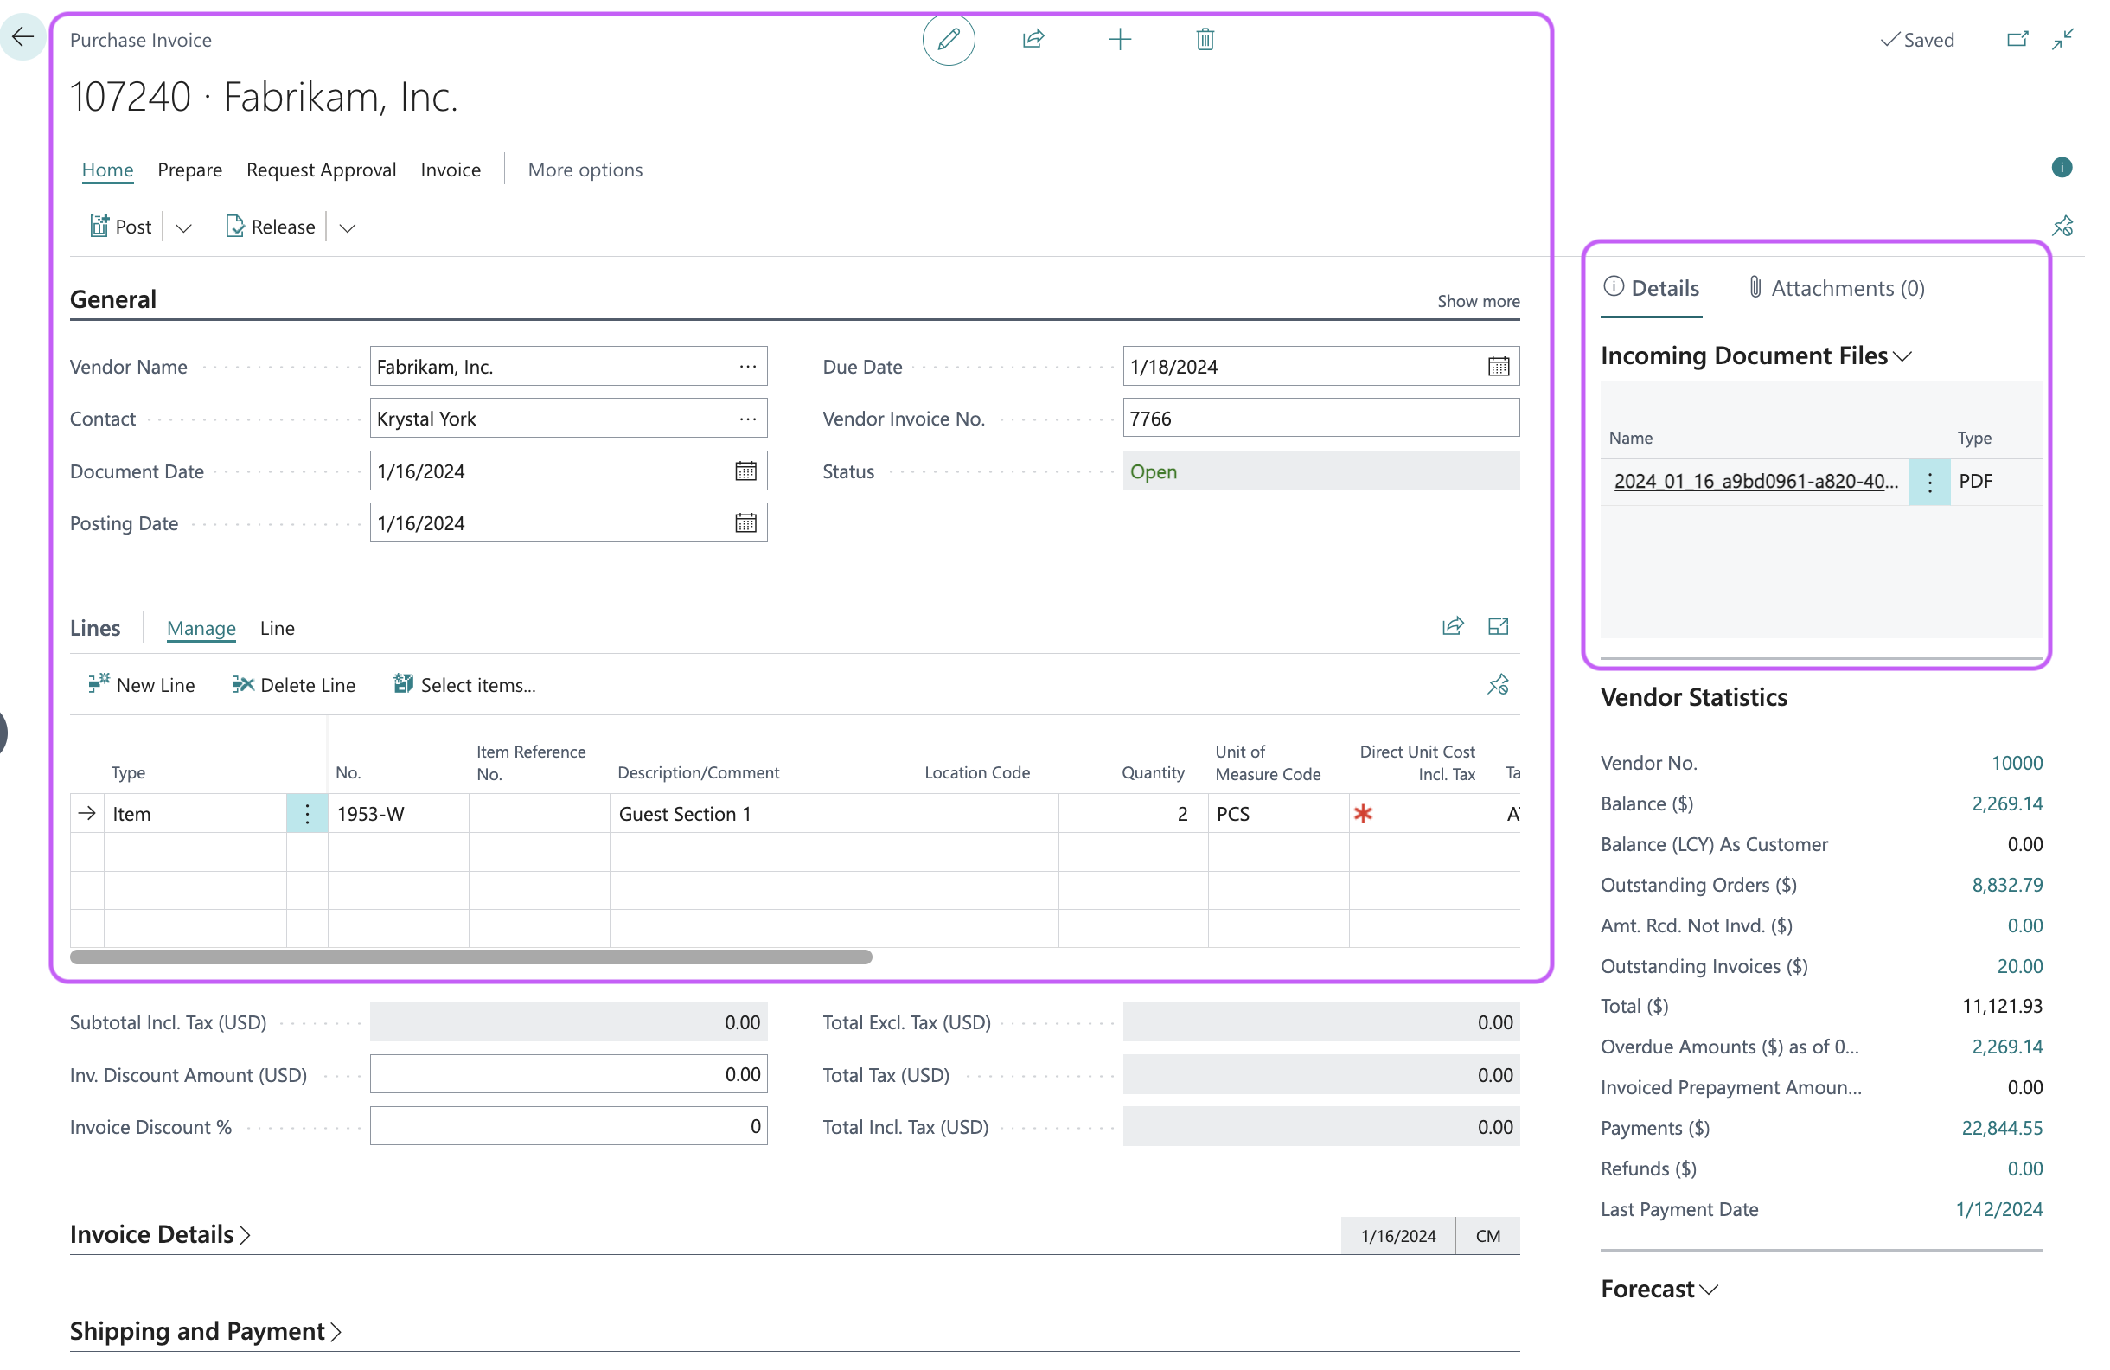Click the collapse page arrows icon

[2063, 39]
